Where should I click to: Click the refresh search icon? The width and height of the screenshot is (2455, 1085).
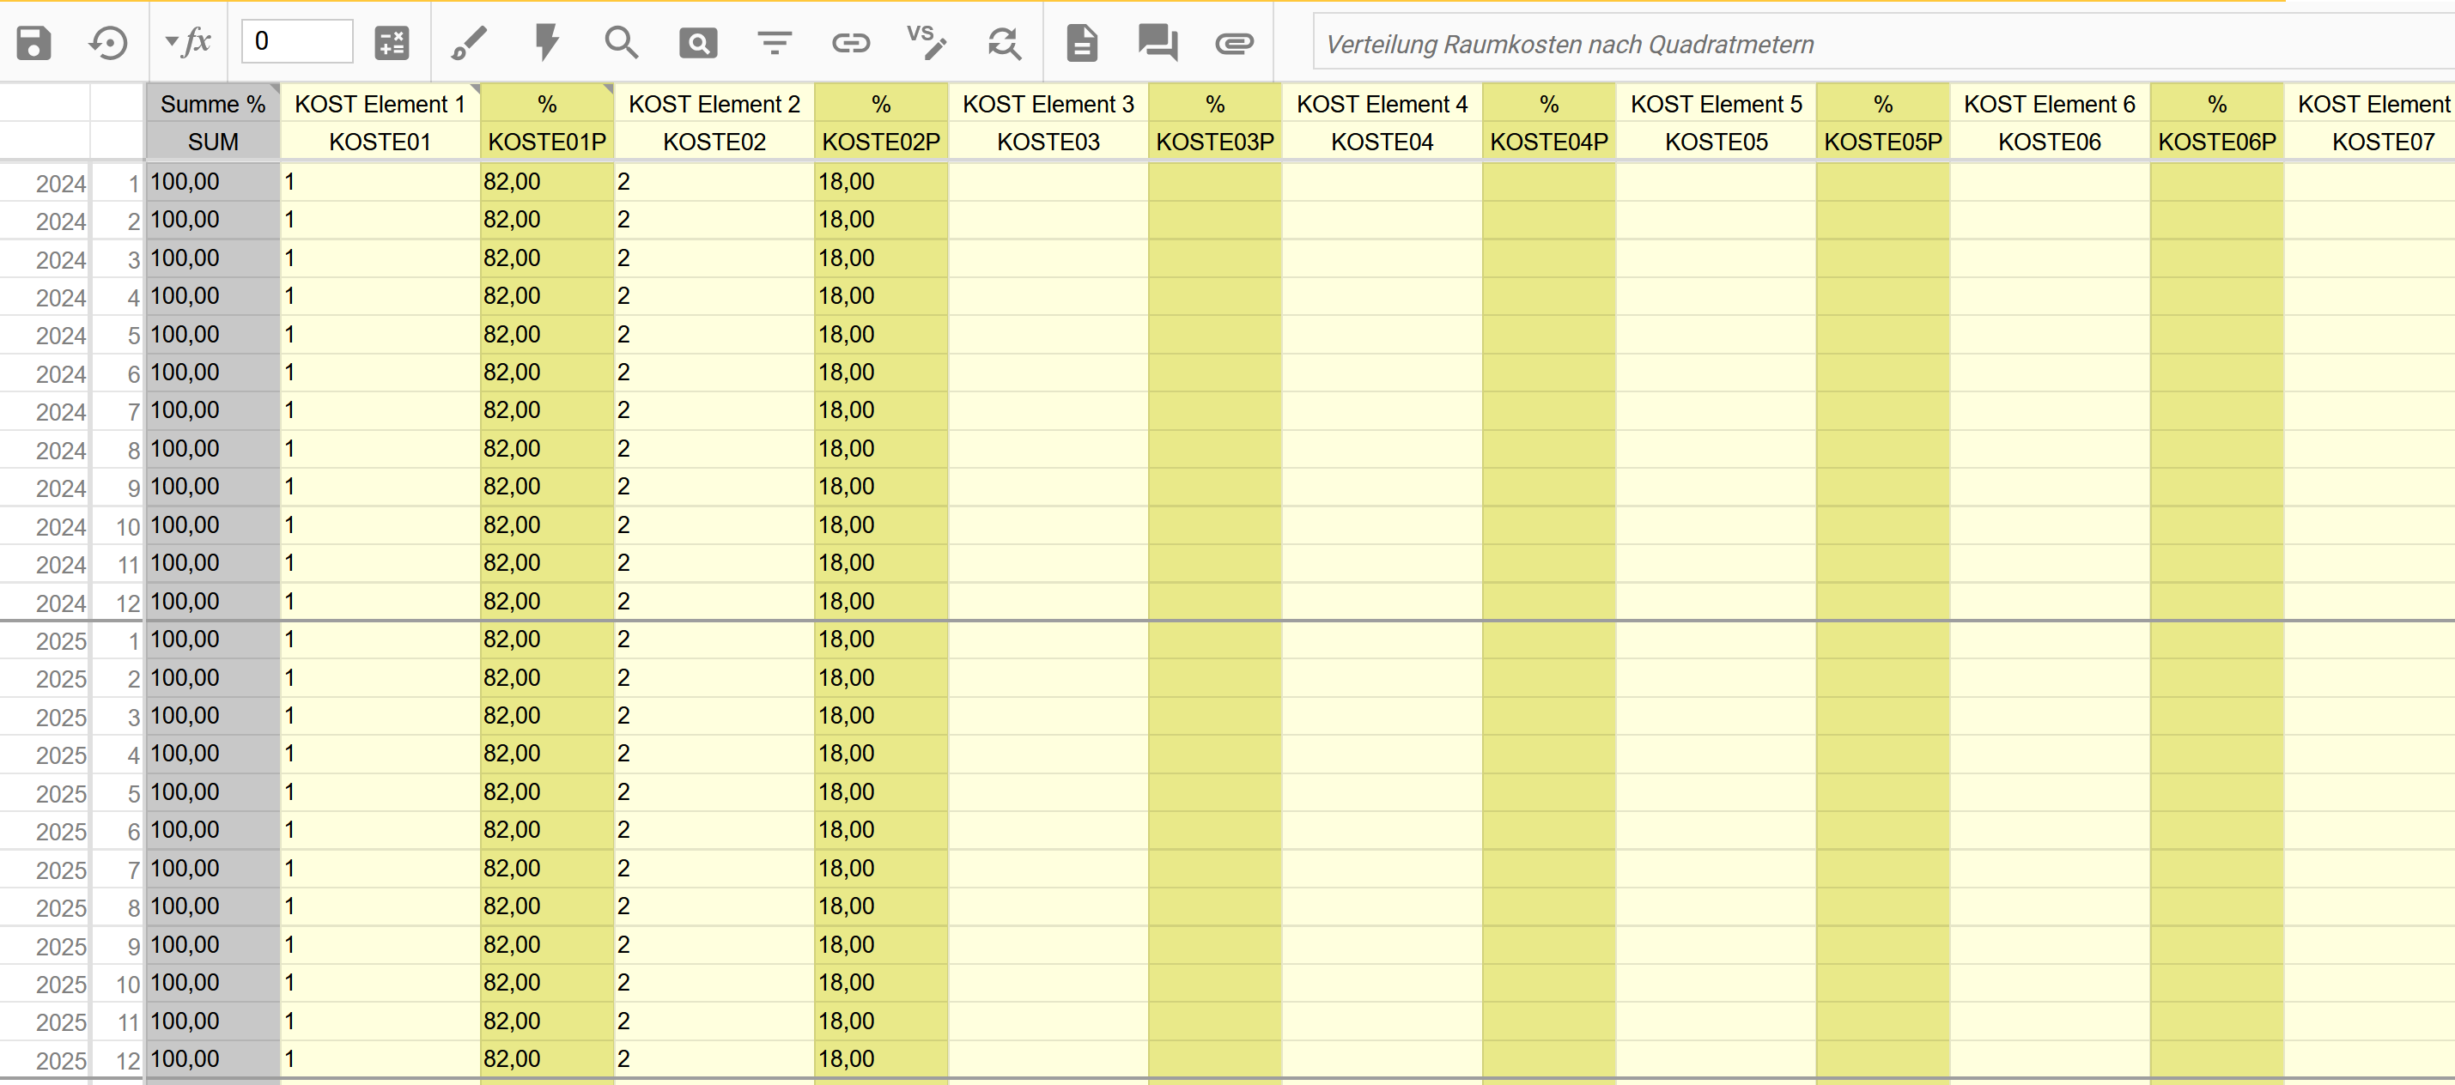click(1004, 43)
